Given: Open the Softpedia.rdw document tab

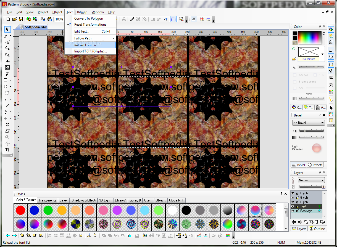Looking at the screenshot, I should [33, 27].
